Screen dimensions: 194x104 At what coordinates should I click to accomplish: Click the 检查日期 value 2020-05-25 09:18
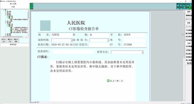62,45
